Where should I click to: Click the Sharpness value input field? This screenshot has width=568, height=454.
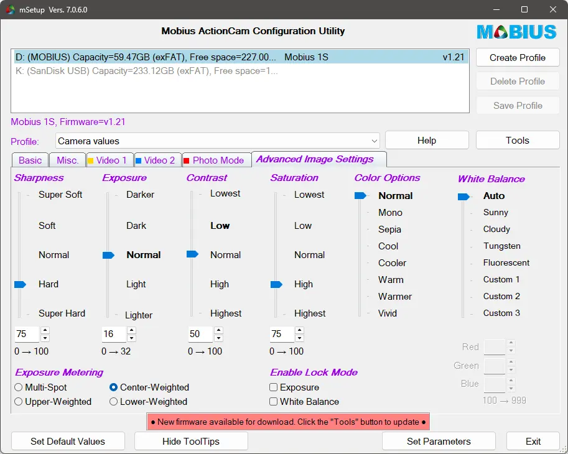[x=27, y=334]
